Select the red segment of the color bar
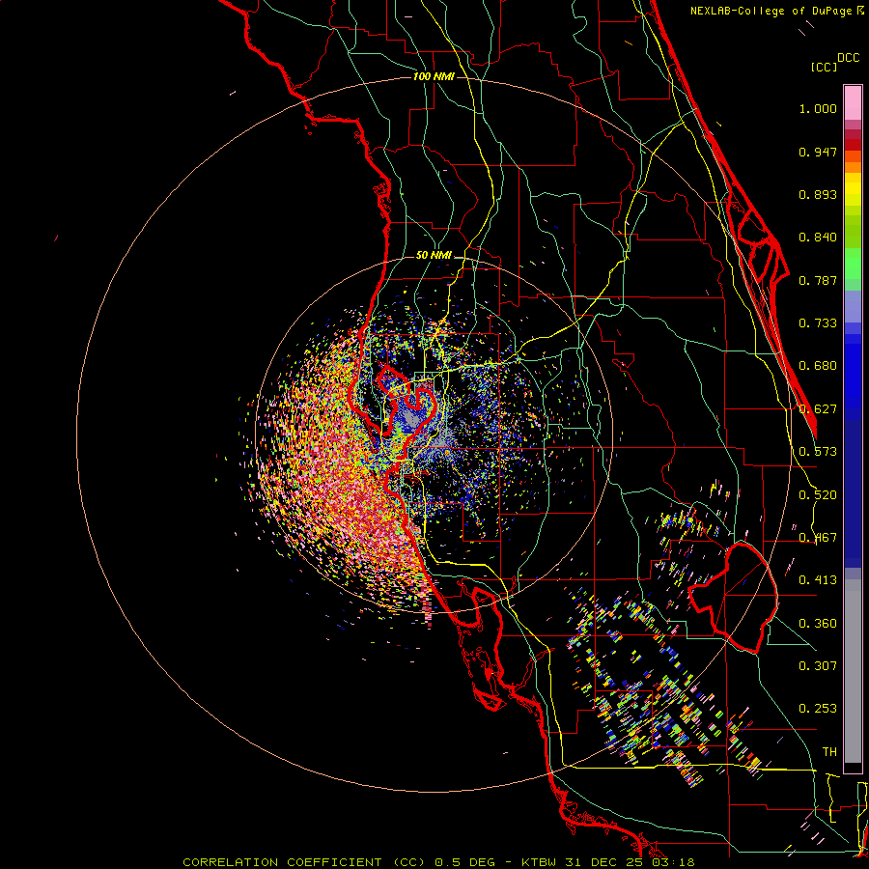Screen dimensions: 869x869 tap(853, 145)
